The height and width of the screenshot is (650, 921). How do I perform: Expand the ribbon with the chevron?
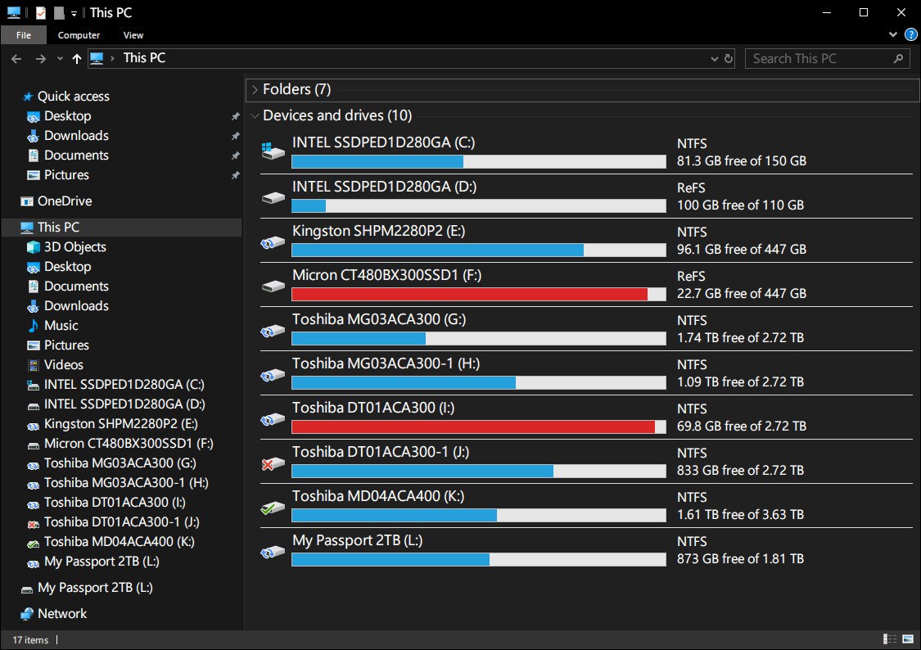tap(893, 34)
